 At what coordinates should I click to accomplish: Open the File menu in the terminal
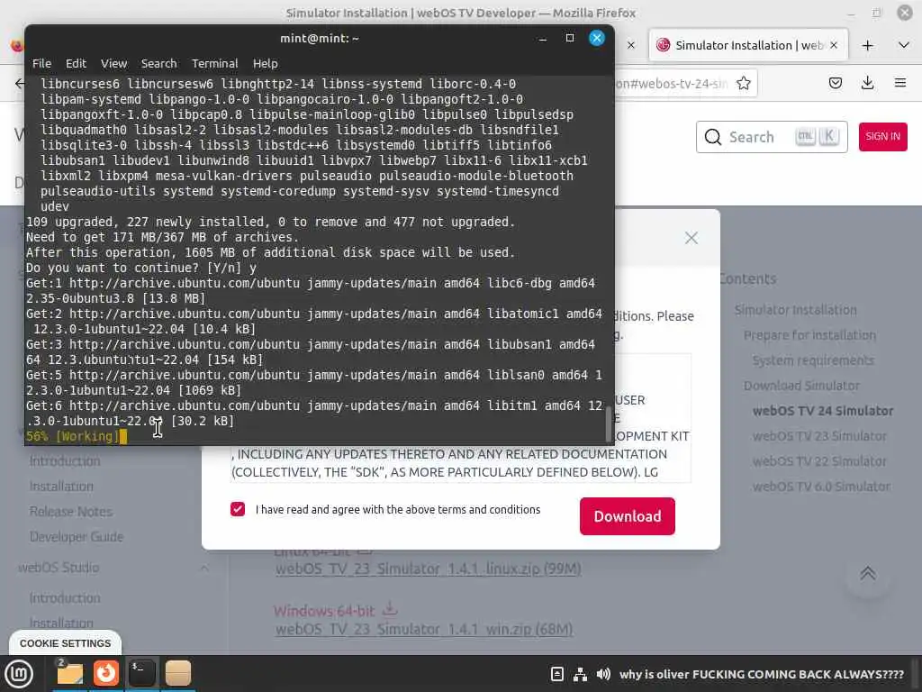[41, 64]
